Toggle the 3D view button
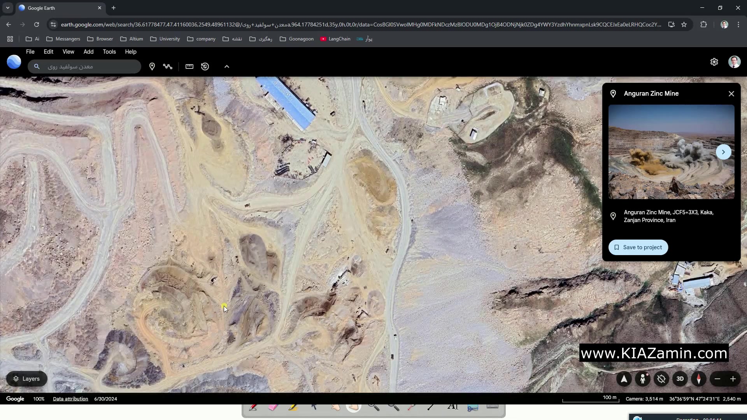This screenshot has width=747, height=420. (x=680, y=379)
